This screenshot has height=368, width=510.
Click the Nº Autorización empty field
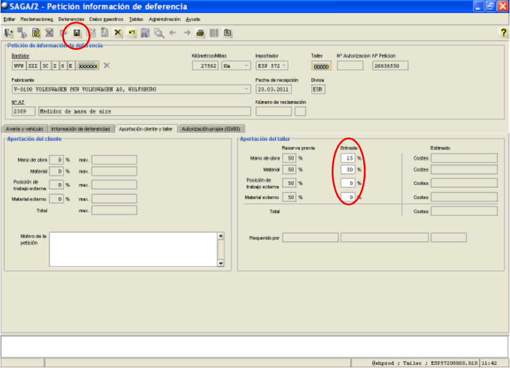coord(350,66)
